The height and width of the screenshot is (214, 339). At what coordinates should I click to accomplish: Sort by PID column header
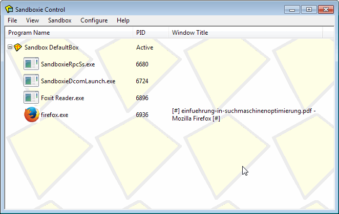pyautogui.click(x=151, y=33)
